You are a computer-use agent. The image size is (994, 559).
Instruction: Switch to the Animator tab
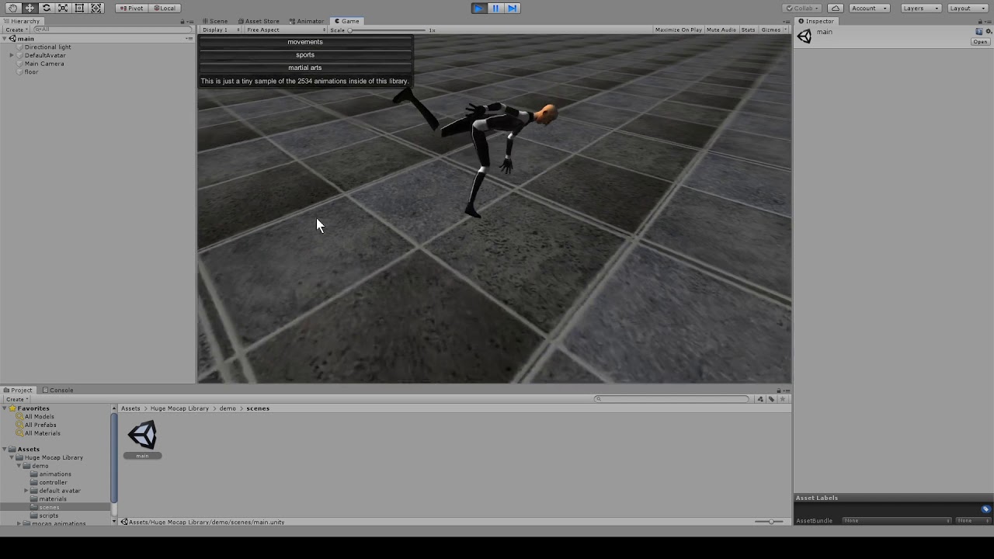point(307,21)
